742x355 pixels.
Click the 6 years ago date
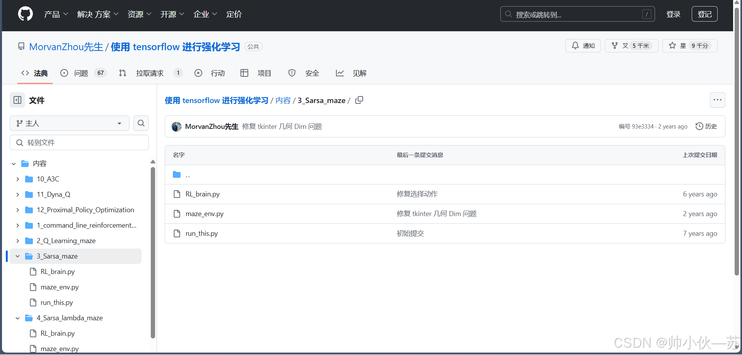click(700, 194)
